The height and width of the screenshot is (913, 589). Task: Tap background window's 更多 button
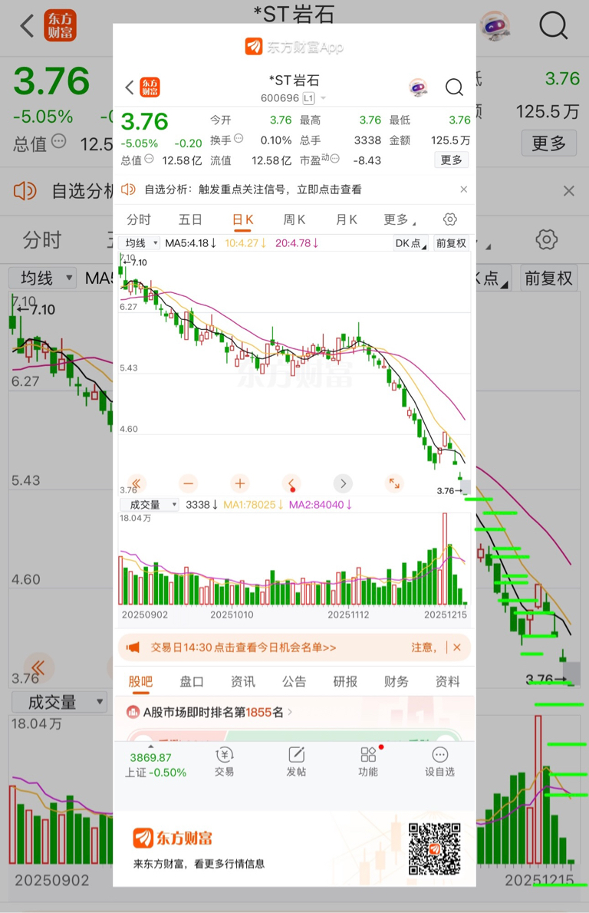tap(549, 143)
